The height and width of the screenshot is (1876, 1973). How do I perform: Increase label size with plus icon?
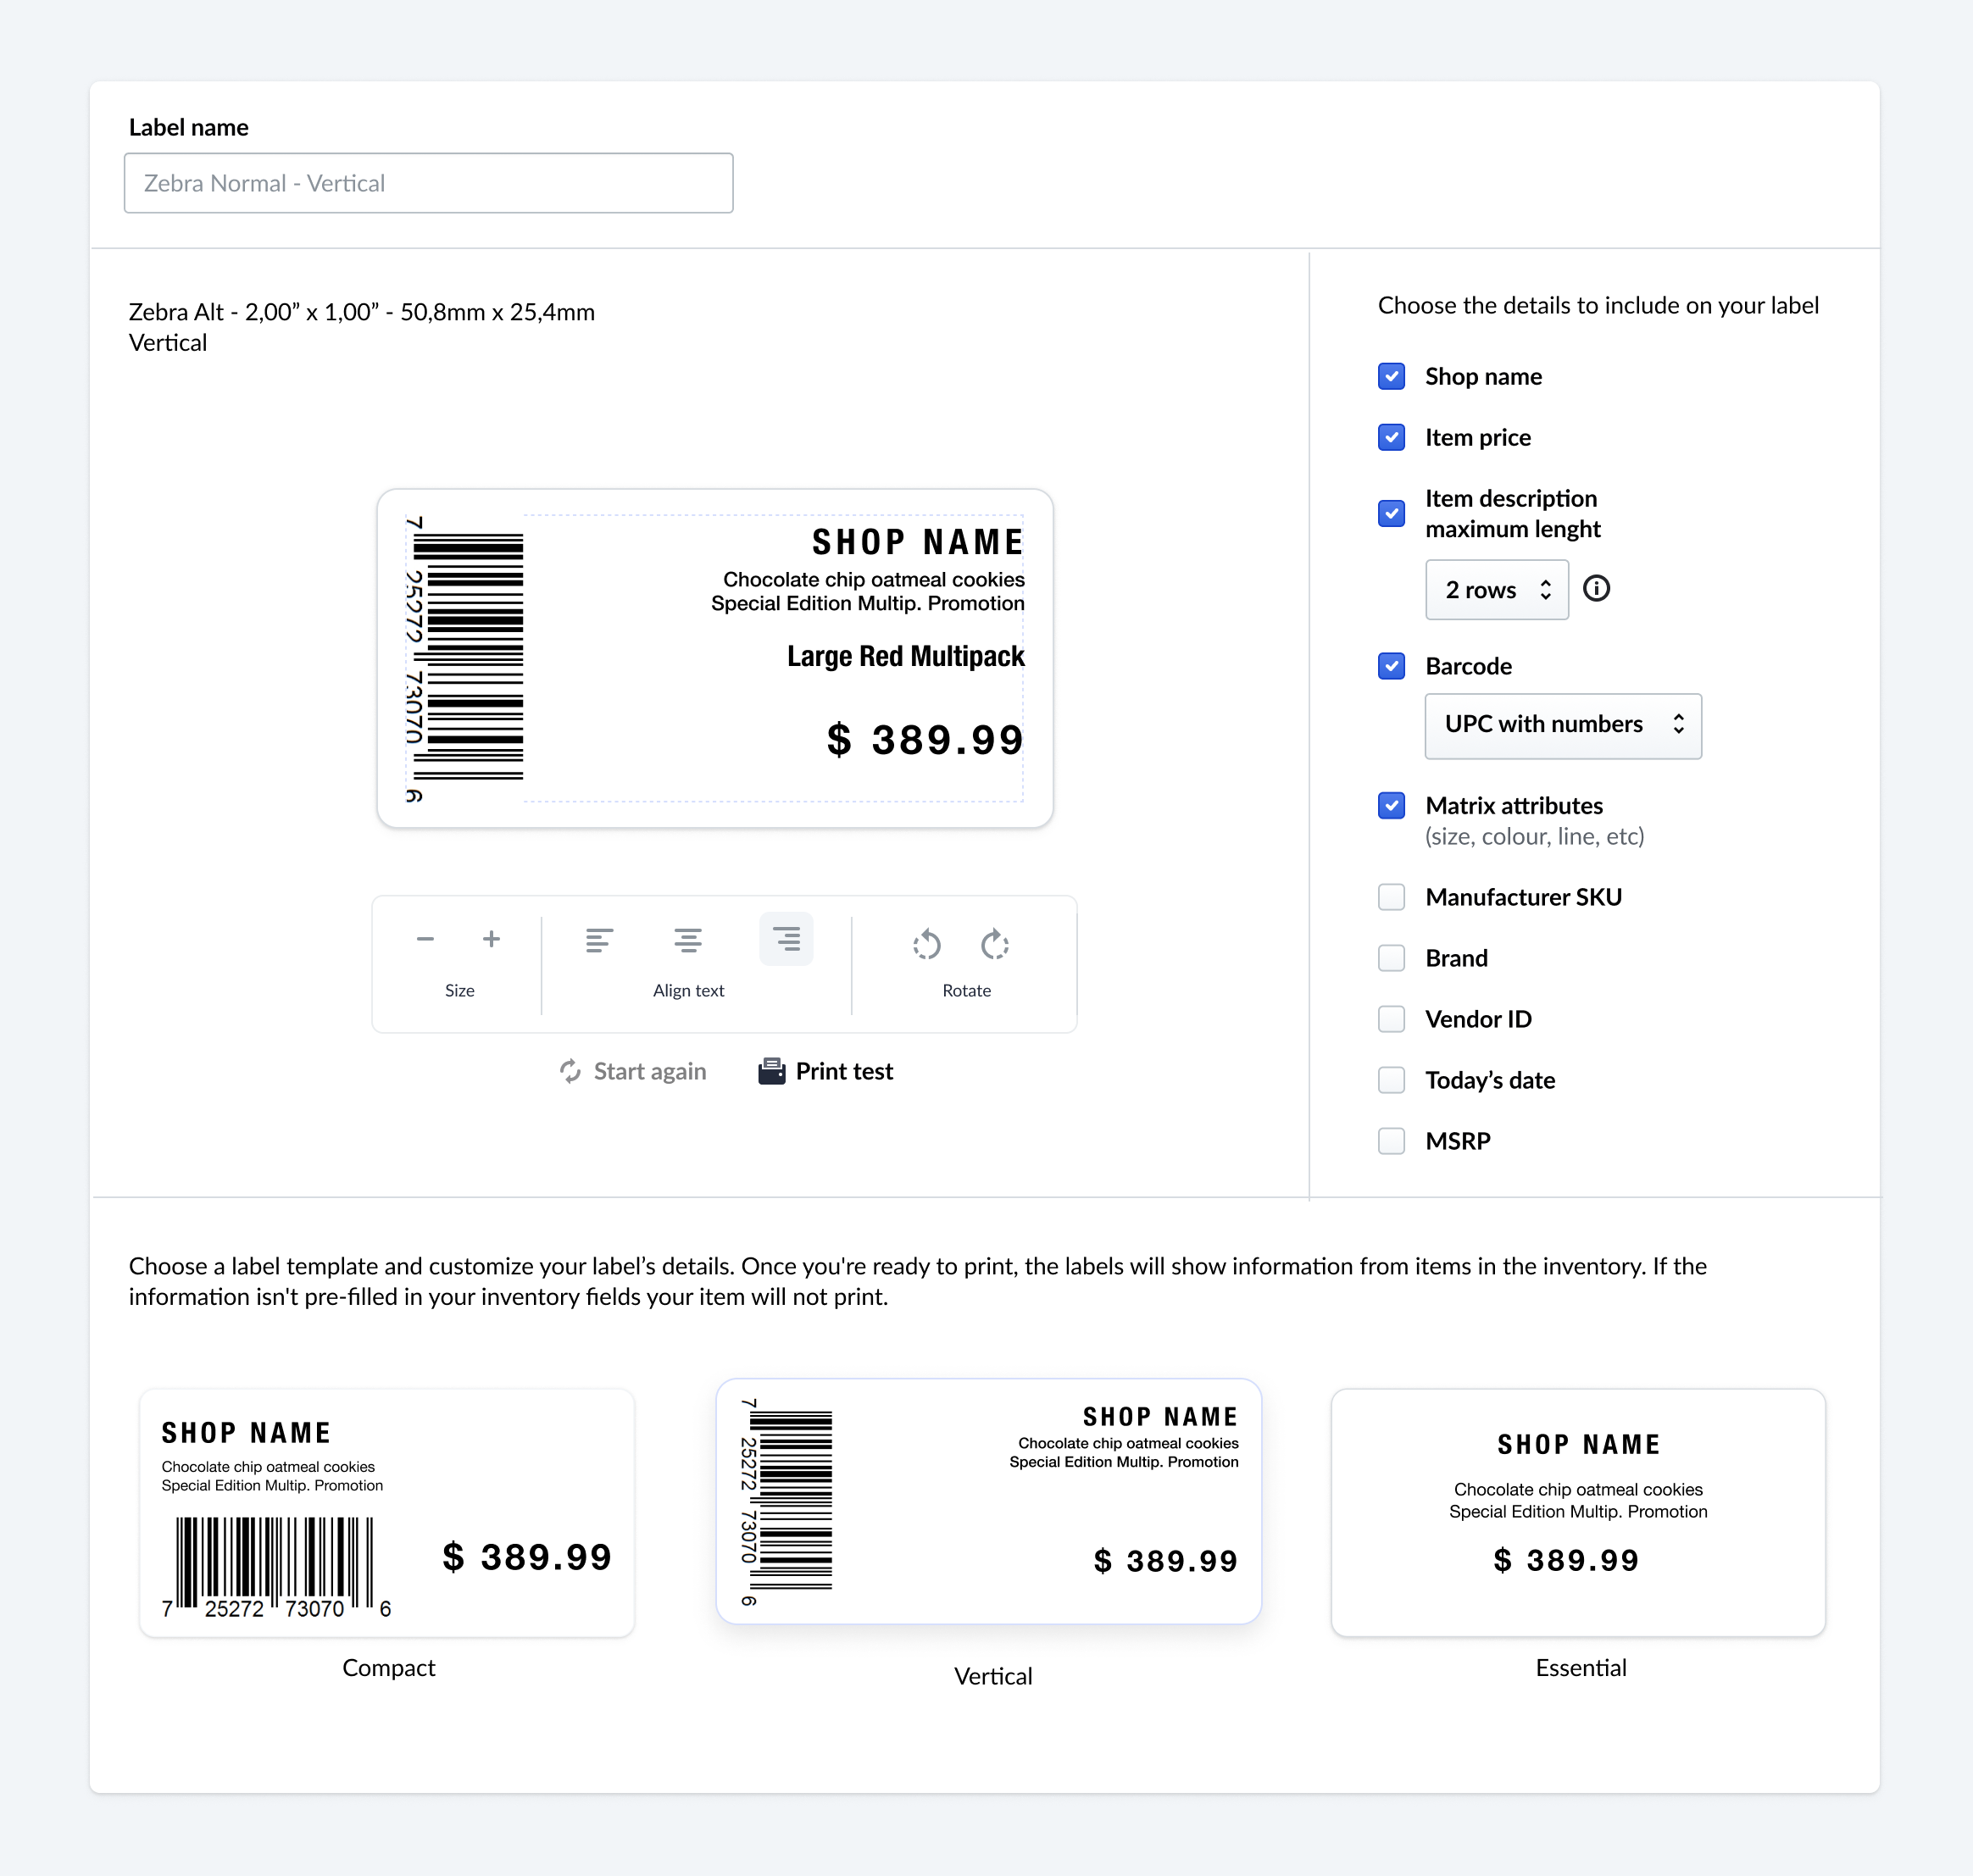491,939
